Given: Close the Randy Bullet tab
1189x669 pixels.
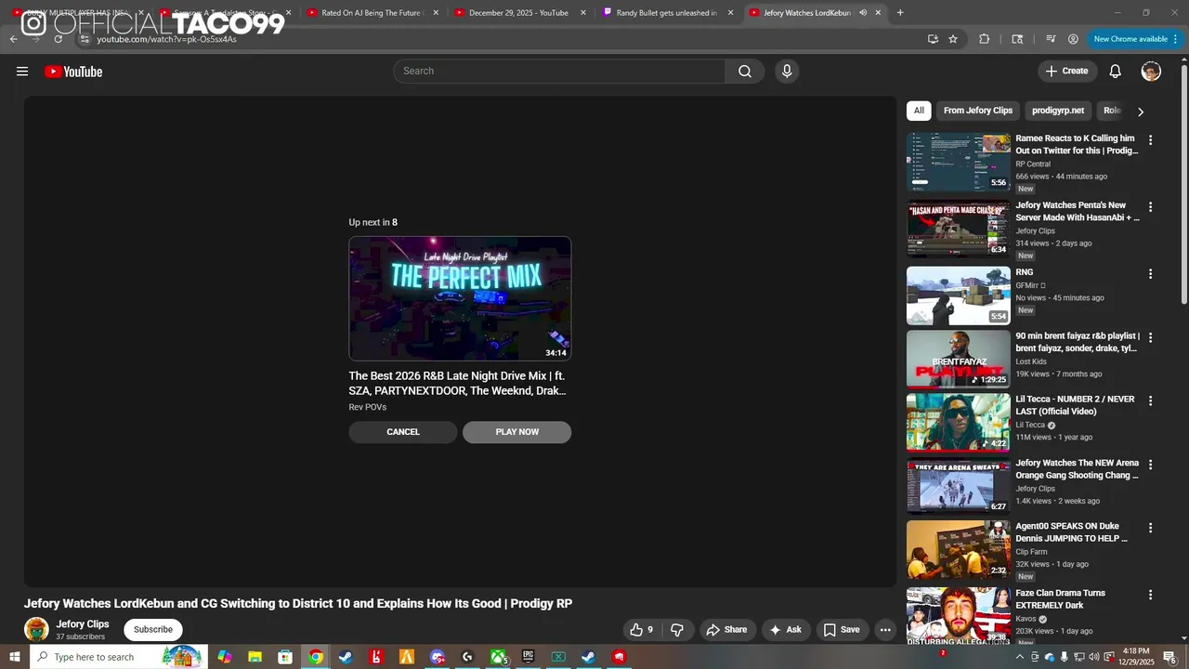Looking at the screenshot, I should (x=730, y=13).
